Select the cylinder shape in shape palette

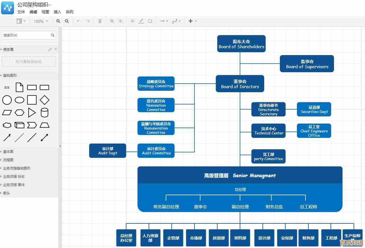point(44,113)
